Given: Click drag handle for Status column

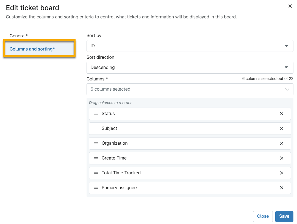Looking at the screenshot, I should point(96,114).
